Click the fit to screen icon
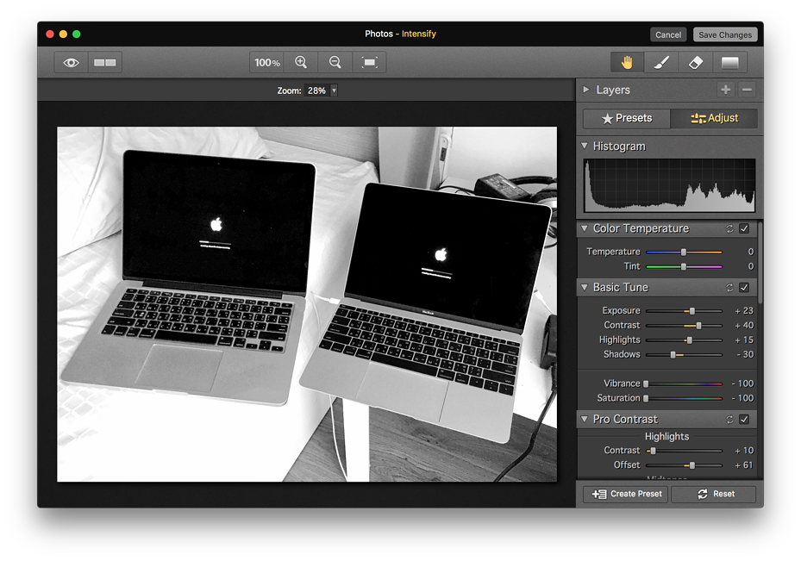 pos(369,62)
